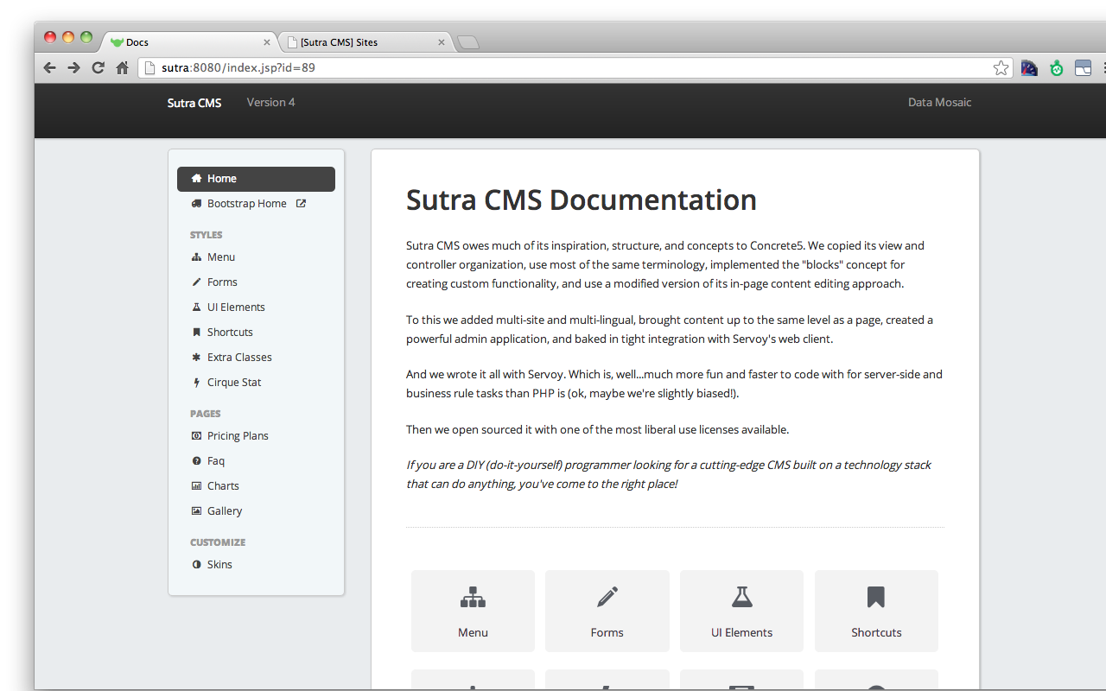Open the Version 4 navbar link

[x=270, y=102]
